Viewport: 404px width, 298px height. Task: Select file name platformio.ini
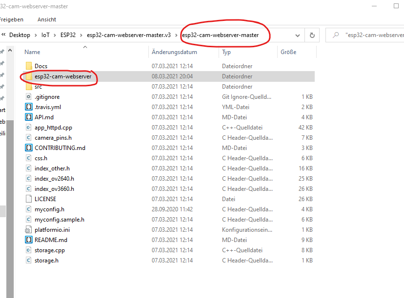pos(52,230)
